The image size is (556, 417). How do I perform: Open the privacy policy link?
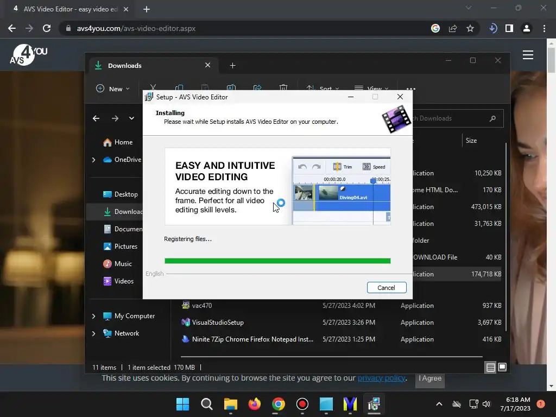(381, 378)
